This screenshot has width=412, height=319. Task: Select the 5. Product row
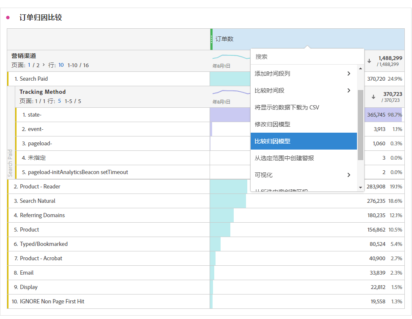(108, 229)
